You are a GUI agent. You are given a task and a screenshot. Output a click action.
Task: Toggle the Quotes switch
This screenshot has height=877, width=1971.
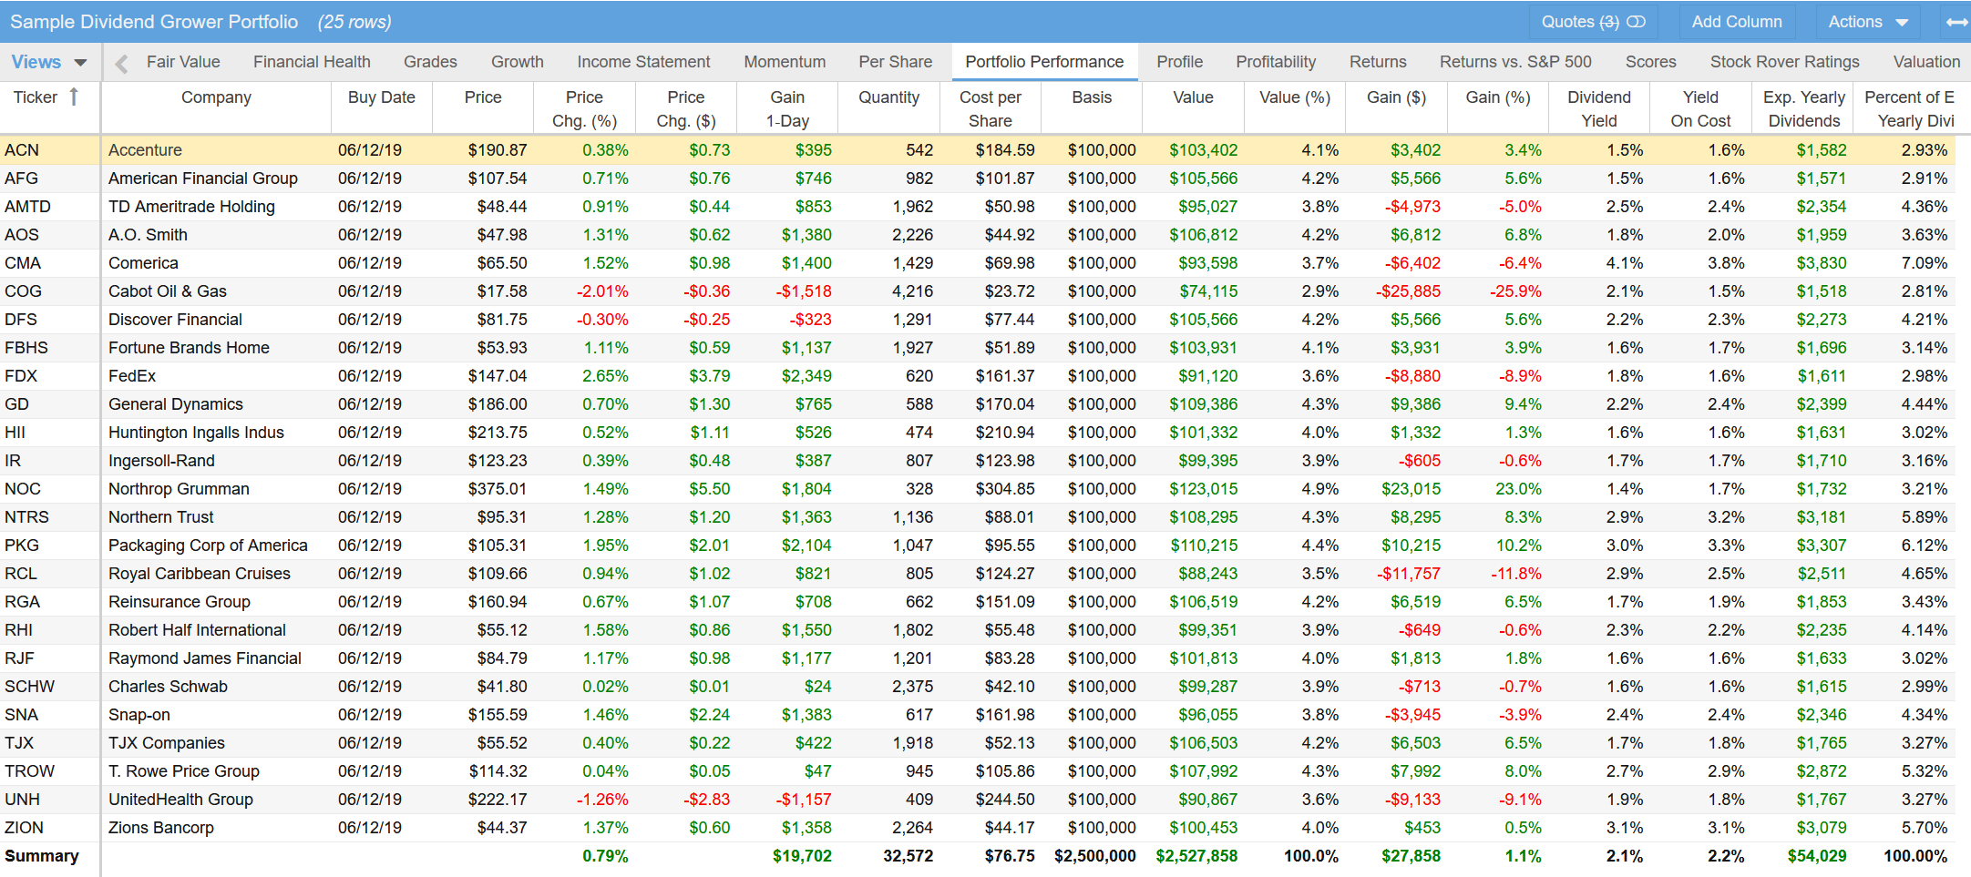1636,22
